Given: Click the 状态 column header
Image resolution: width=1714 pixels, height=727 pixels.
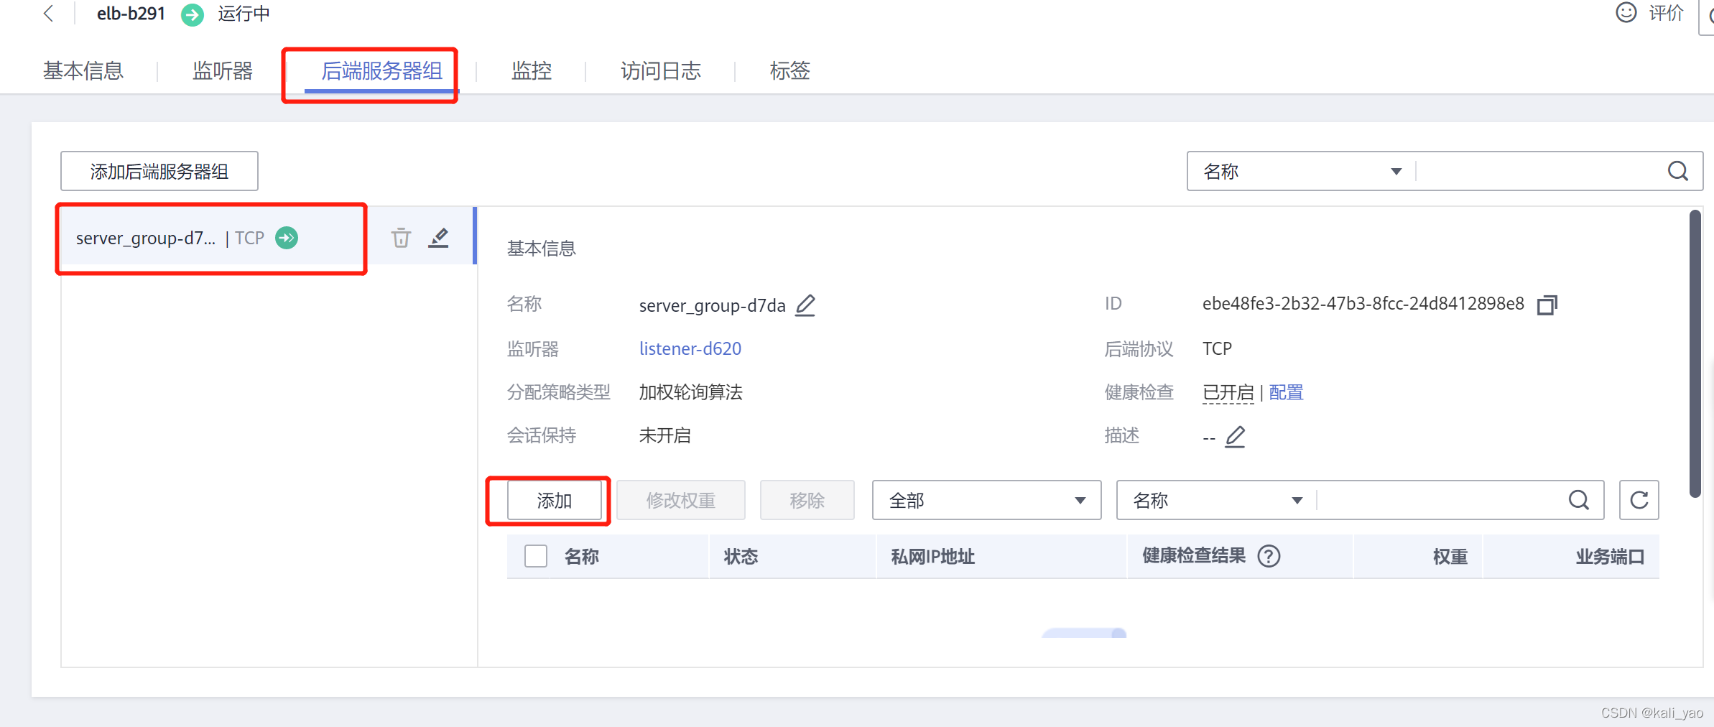Looking at the screenshot, I should point(741,557).
